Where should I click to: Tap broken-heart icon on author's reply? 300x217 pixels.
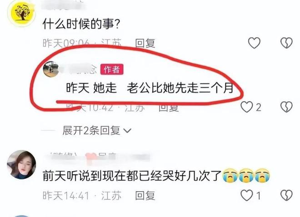tap(286, 107)
